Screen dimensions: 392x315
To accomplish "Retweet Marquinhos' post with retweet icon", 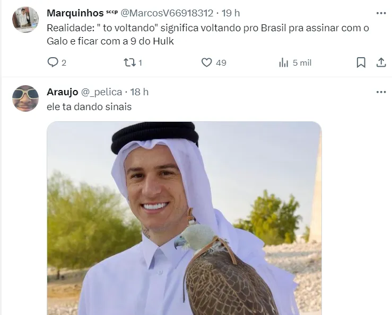I will point(130,62).
